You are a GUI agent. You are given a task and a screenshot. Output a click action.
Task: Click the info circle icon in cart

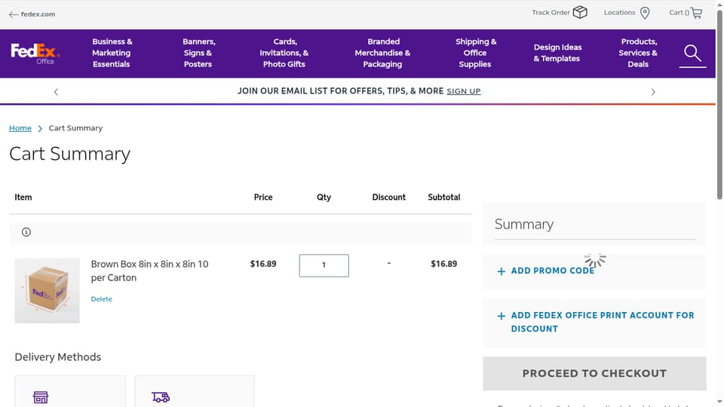click(x=26, y=232)
